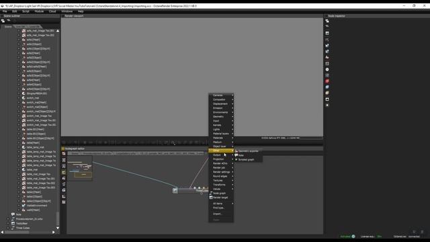Expand the .orbx package tree node

8,219
